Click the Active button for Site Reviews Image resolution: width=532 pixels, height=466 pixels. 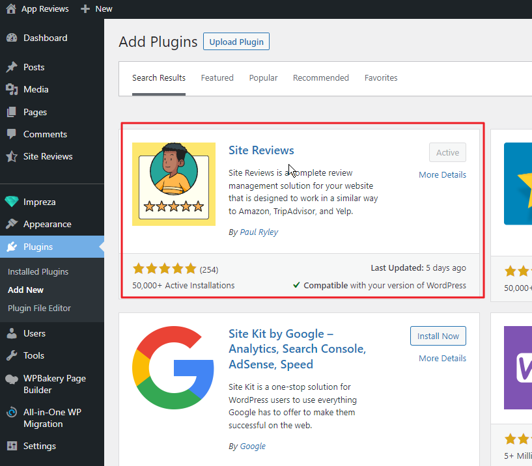tap(447, 152)
